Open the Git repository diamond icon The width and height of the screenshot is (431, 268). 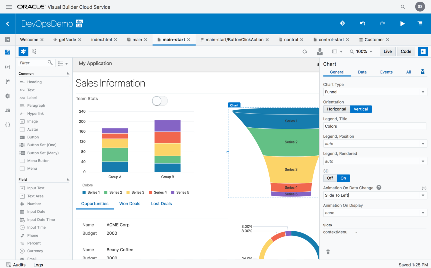pyautogui.click(x=342, y=23)
